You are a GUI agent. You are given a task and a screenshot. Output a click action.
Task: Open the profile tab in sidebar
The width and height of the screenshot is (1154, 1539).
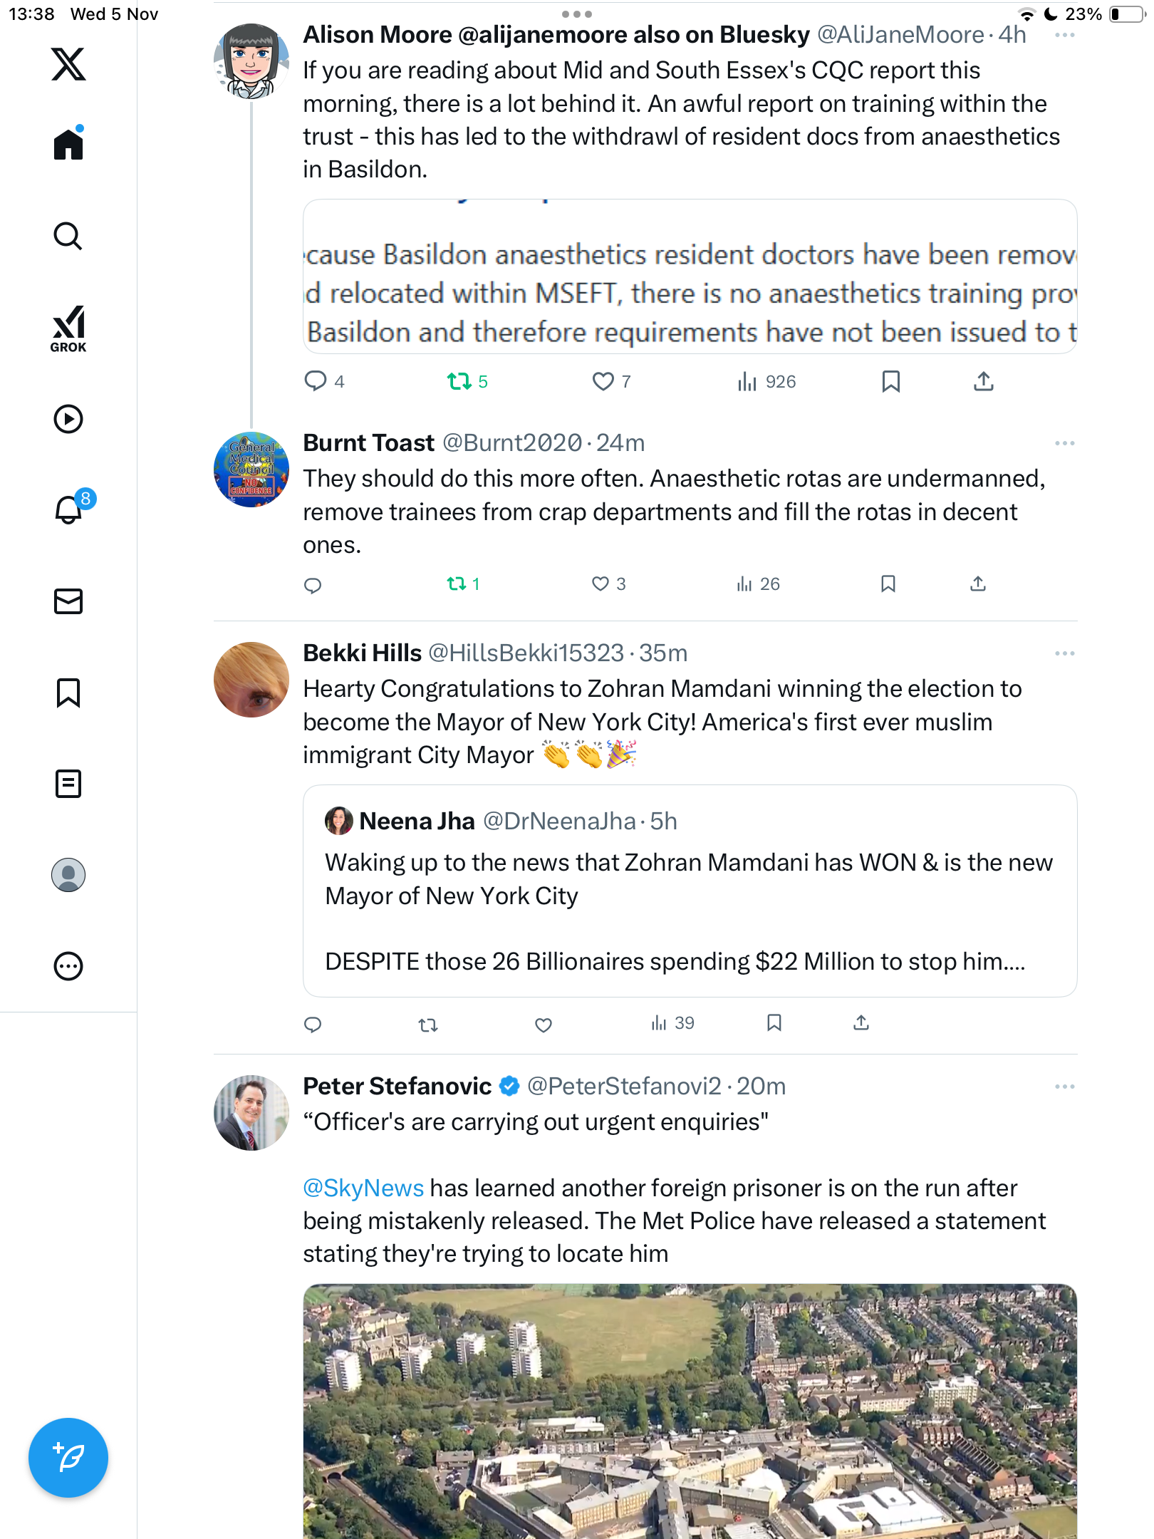pos(68,875)
